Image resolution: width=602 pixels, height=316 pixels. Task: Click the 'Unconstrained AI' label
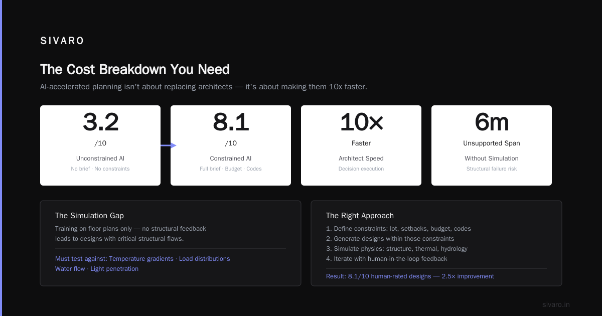[100, 158]
